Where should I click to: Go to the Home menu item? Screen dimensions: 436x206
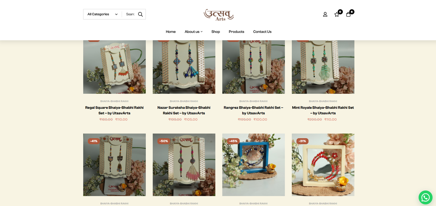[171, 32]
